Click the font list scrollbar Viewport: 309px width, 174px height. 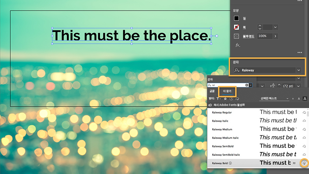308,113
